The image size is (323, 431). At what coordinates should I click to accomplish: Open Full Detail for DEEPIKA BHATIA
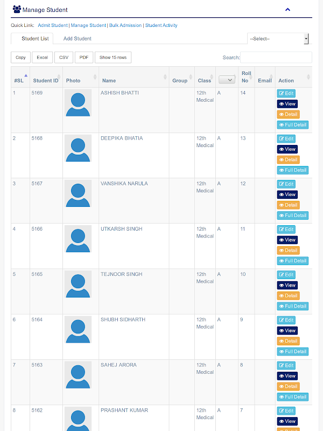292,170
